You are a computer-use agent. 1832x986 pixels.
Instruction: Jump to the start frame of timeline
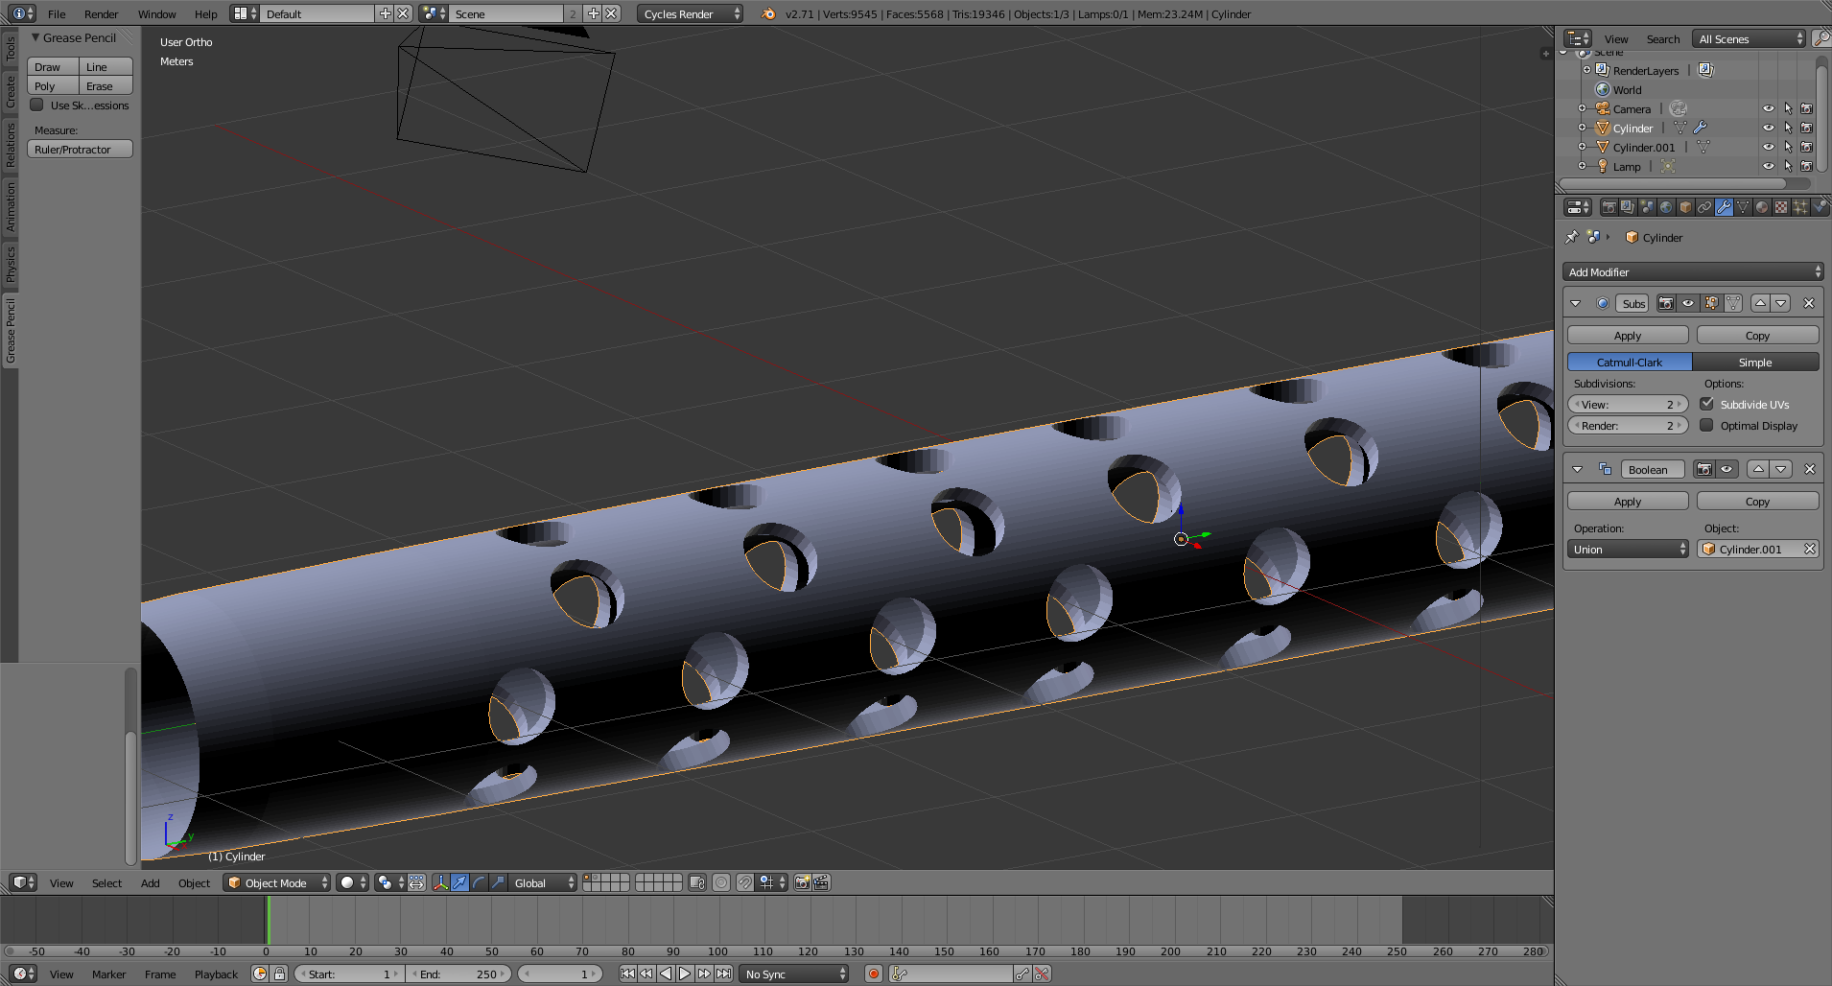pyautogui.click(x=627, y=974)
